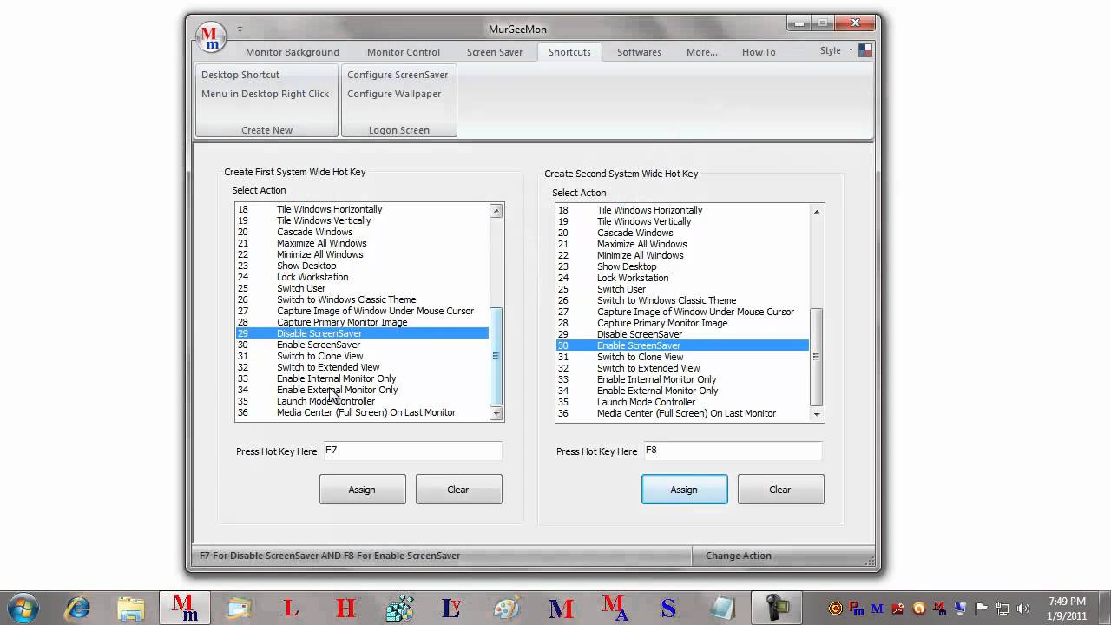Open Windows Explorer folder icon in taskbar
Screen dimensions: 1111x625
tap(130, 607)
